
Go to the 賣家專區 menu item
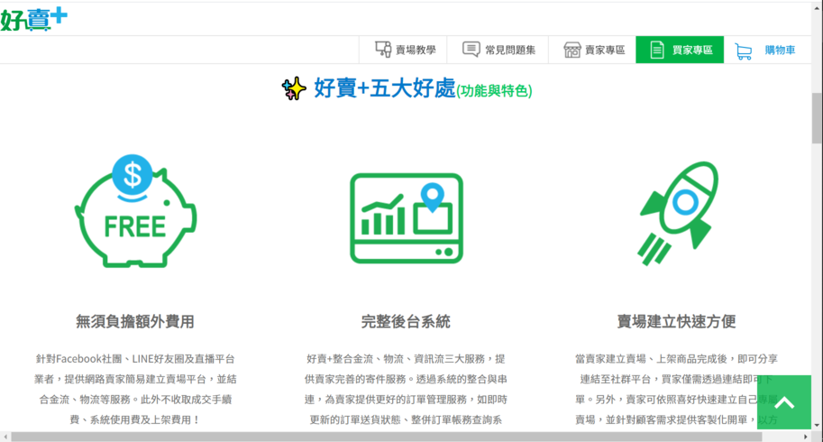(x=594, y=50)
